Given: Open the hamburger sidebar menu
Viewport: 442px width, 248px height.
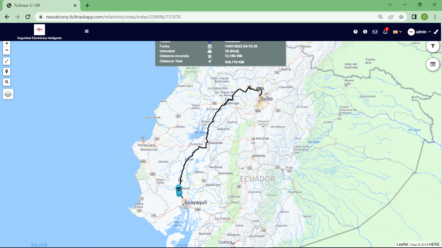Looking at the screenshot, I should tap(87, 31).
